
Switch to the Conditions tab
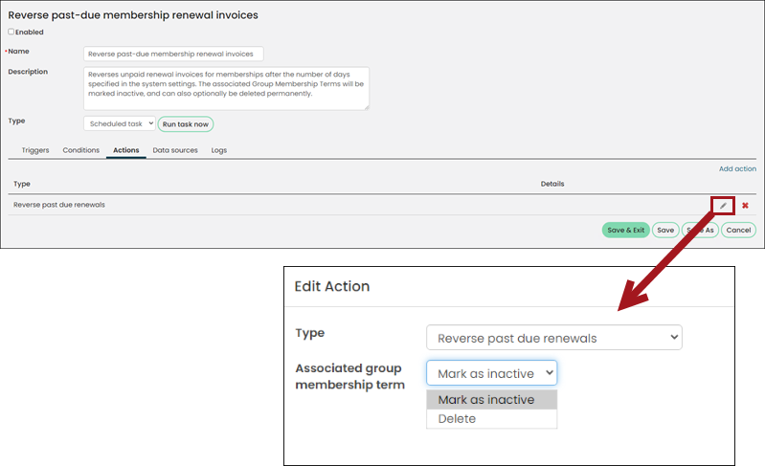[81, 150]
